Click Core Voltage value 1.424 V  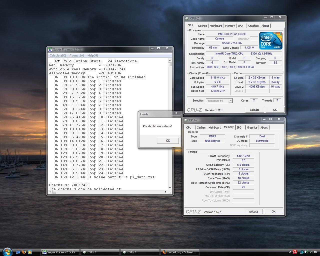tap(249, 47)
